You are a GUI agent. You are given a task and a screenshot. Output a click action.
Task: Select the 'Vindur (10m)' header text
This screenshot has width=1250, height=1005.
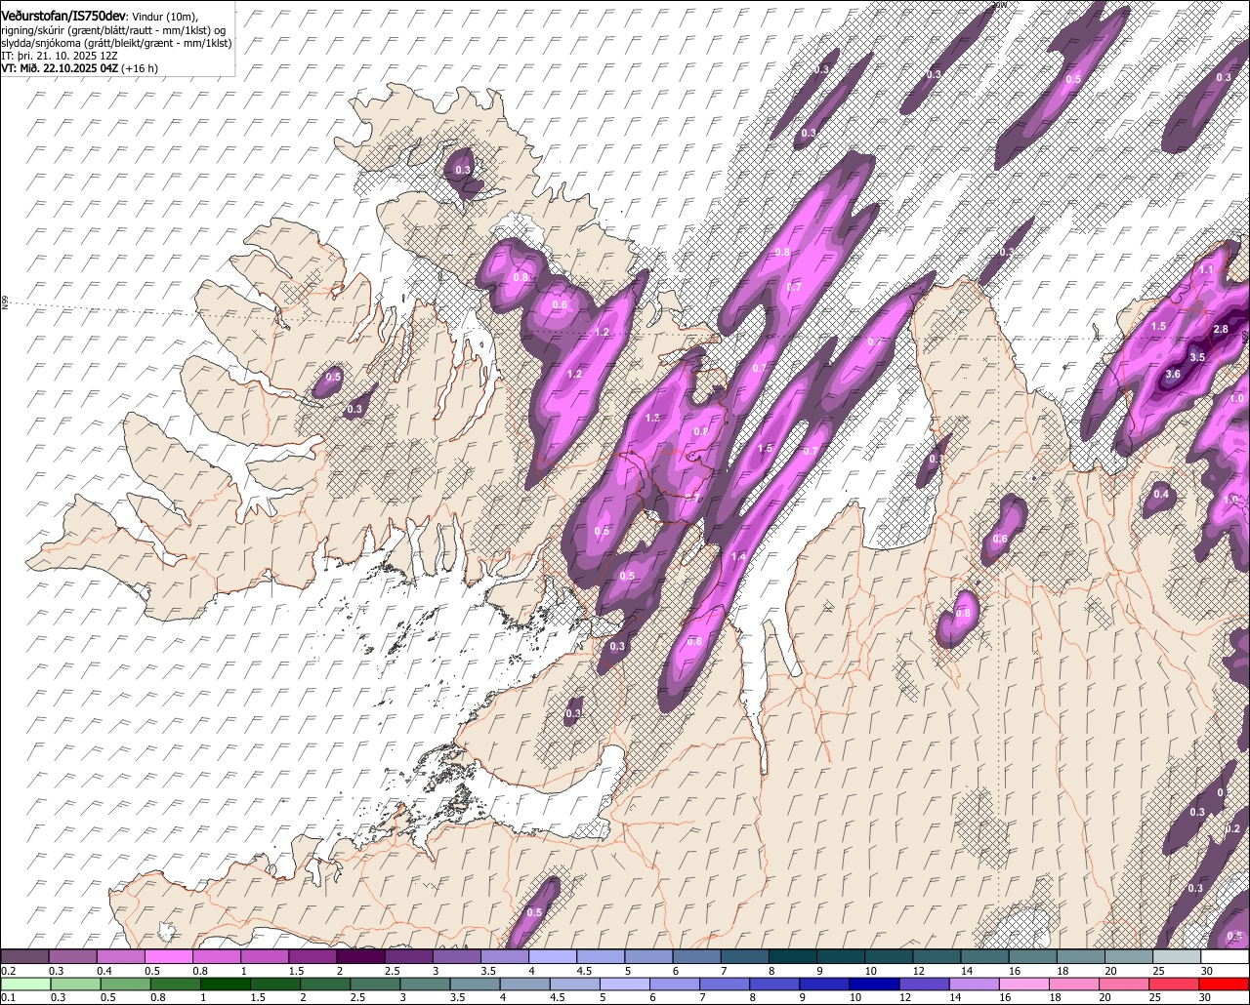pyautogui.click(x=165, y=17)
